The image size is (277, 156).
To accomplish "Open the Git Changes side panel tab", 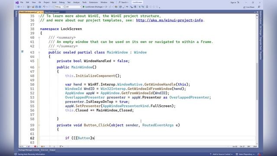I will 261,30.
